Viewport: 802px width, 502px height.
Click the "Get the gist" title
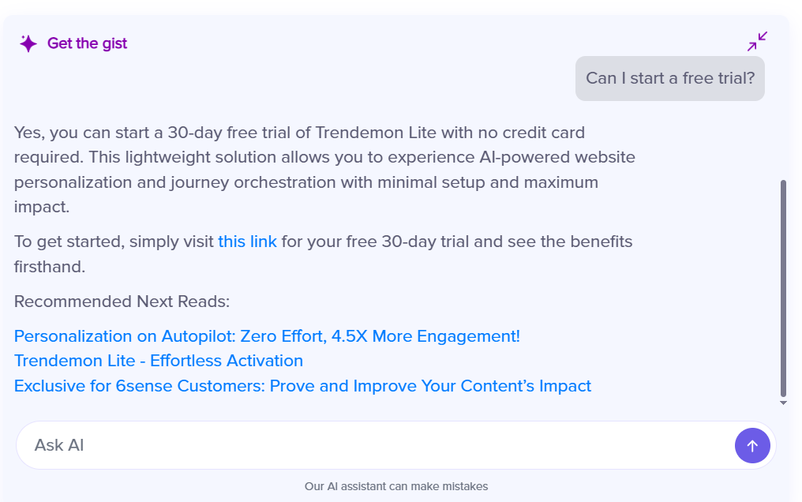click(x=87, y=43)
